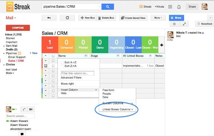Open Stage column dropdown arrow
214x136 pixels.
point(118,56)
